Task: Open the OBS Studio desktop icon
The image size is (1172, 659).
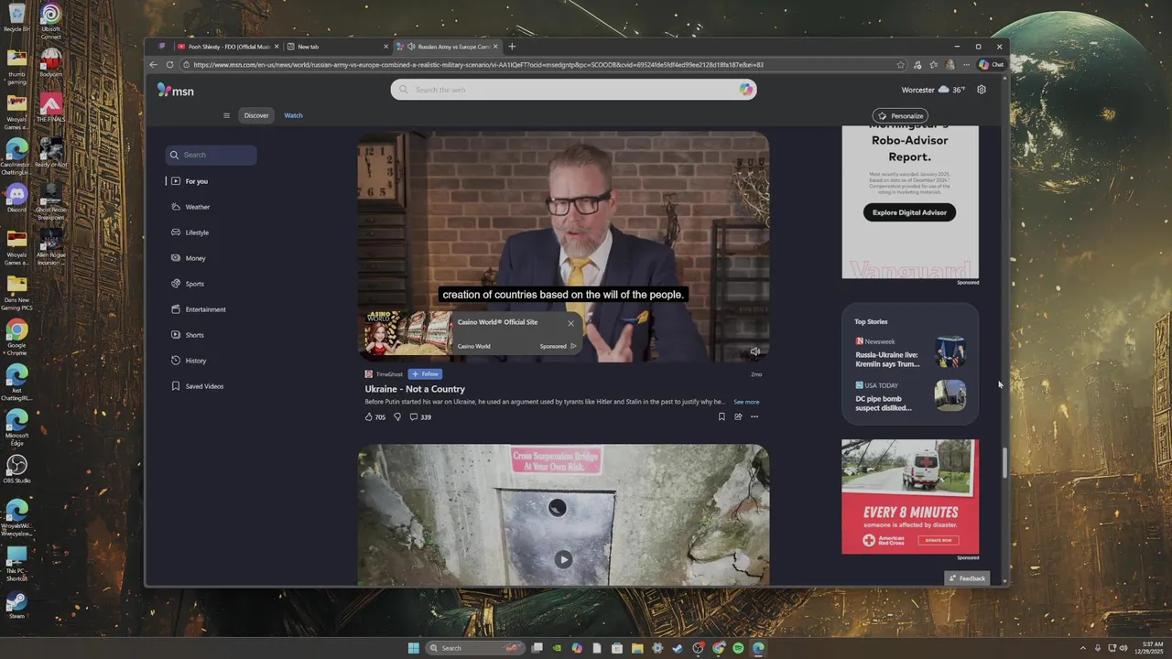Action: coord(16,469)
